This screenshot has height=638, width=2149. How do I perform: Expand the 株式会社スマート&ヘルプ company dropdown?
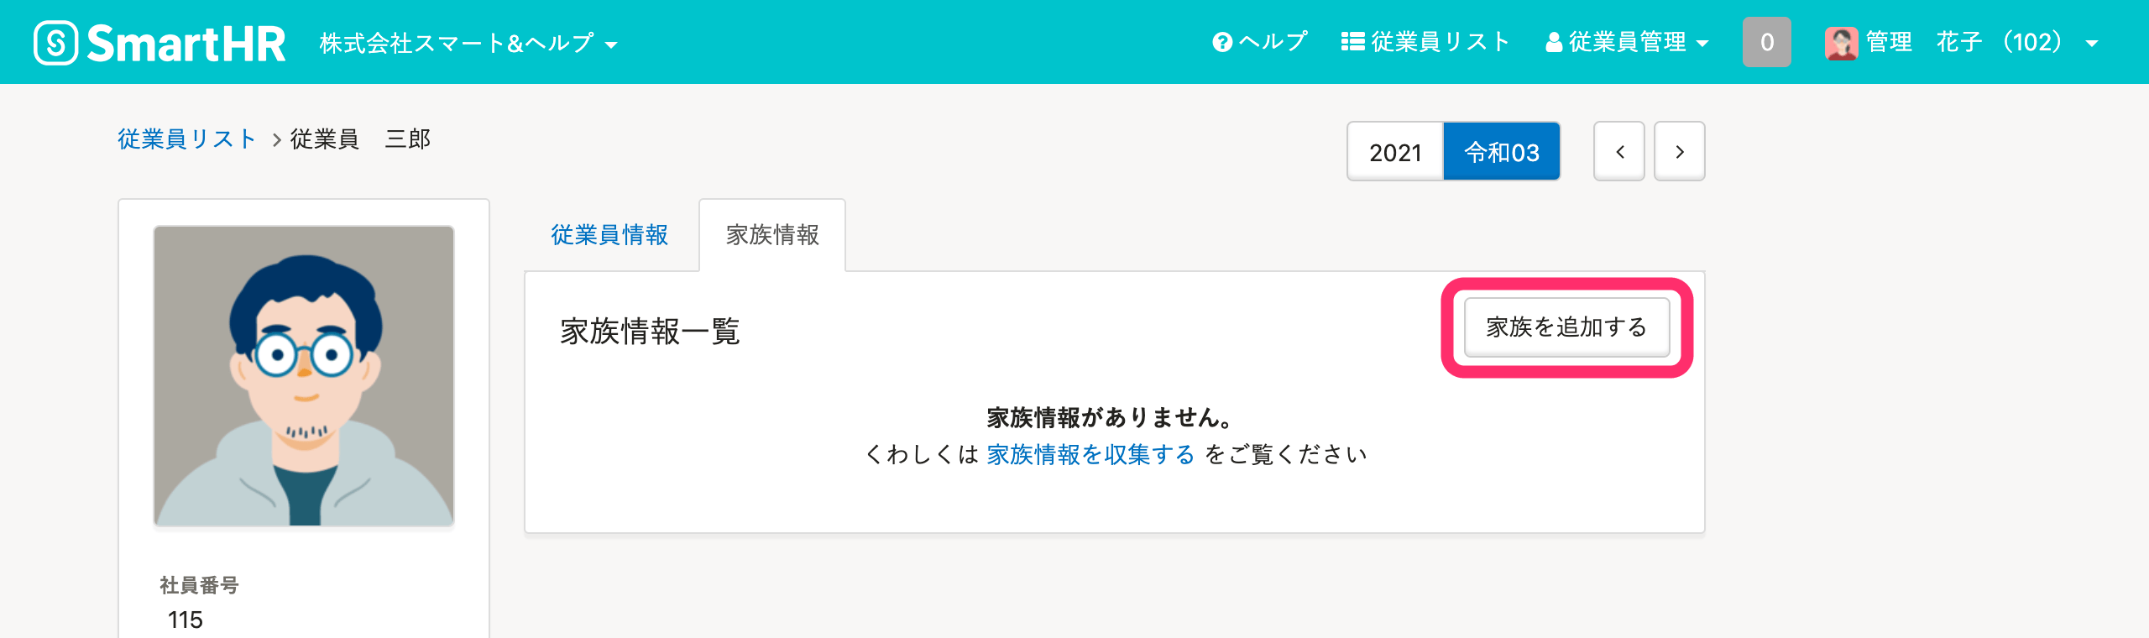[468, 43]
